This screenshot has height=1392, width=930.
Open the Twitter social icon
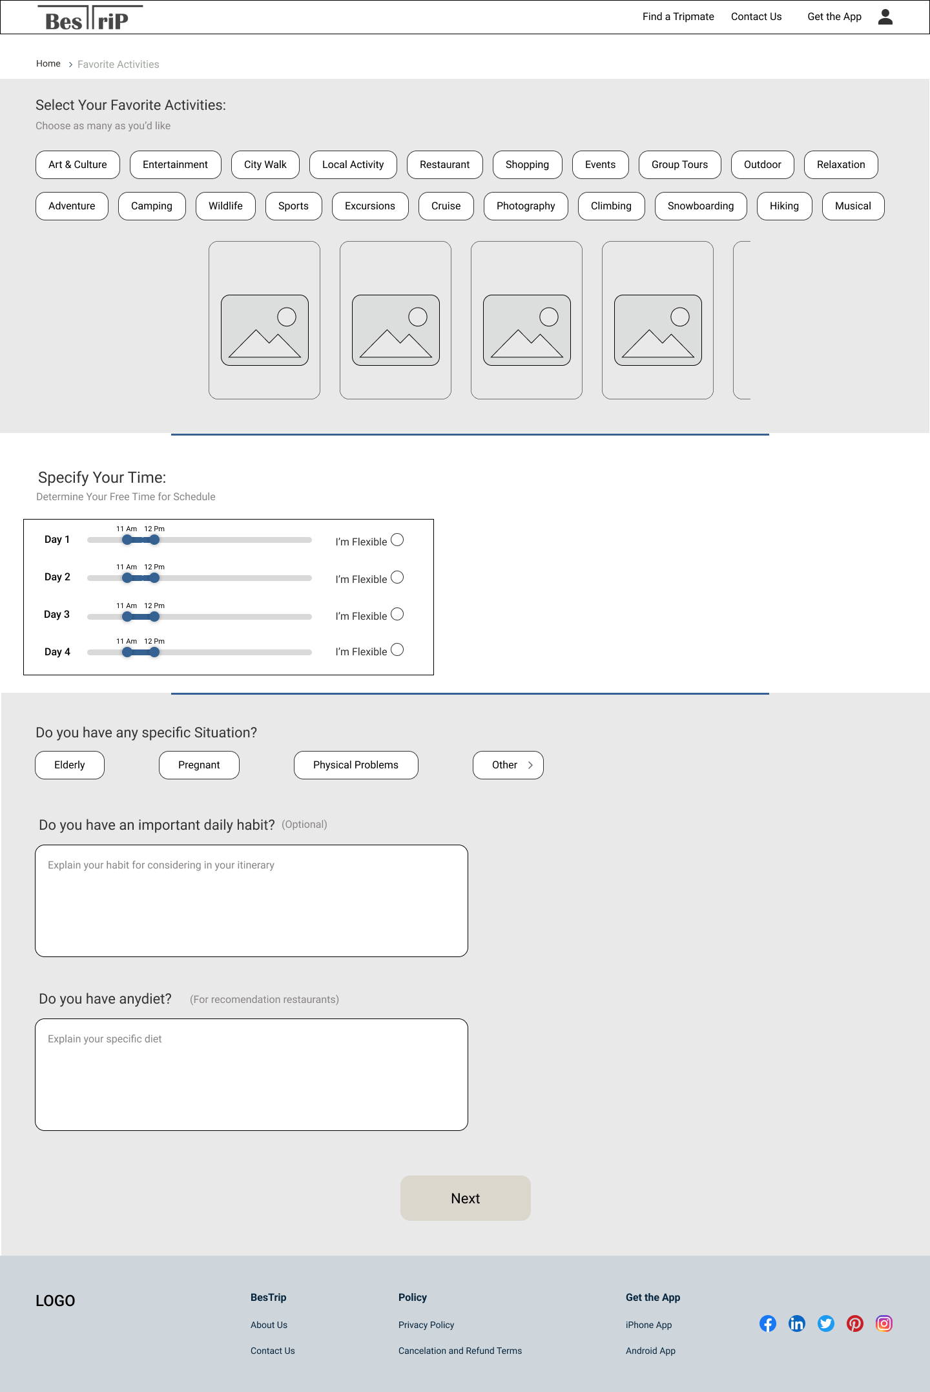tap(826, 1323)
